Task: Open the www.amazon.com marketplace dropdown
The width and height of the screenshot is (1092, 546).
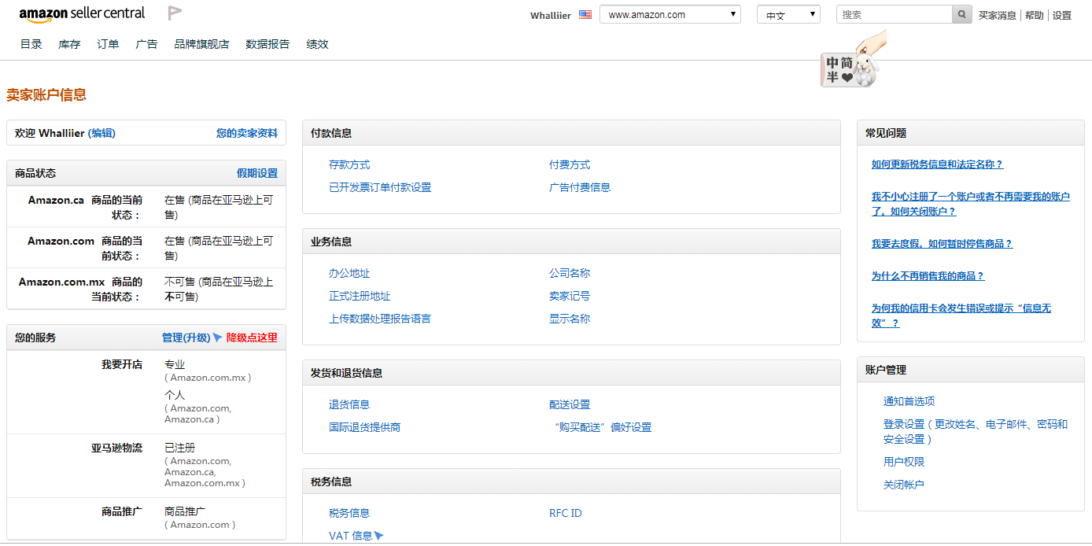Action: [x=670, y=14]
